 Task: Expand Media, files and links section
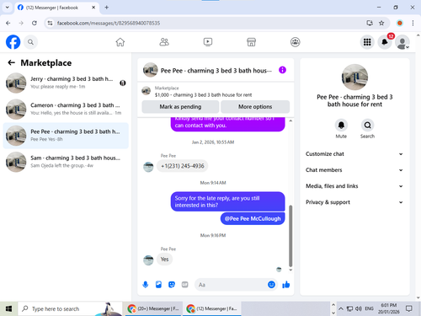(x=354, y=186)
